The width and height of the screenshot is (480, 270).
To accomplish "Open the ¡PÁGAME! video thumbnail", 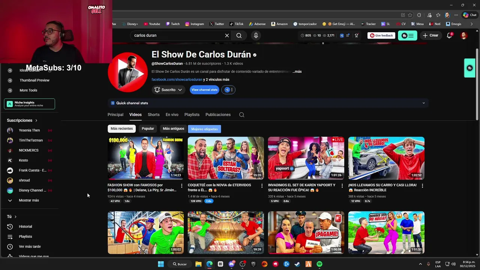I will click(x=306, y=232).
